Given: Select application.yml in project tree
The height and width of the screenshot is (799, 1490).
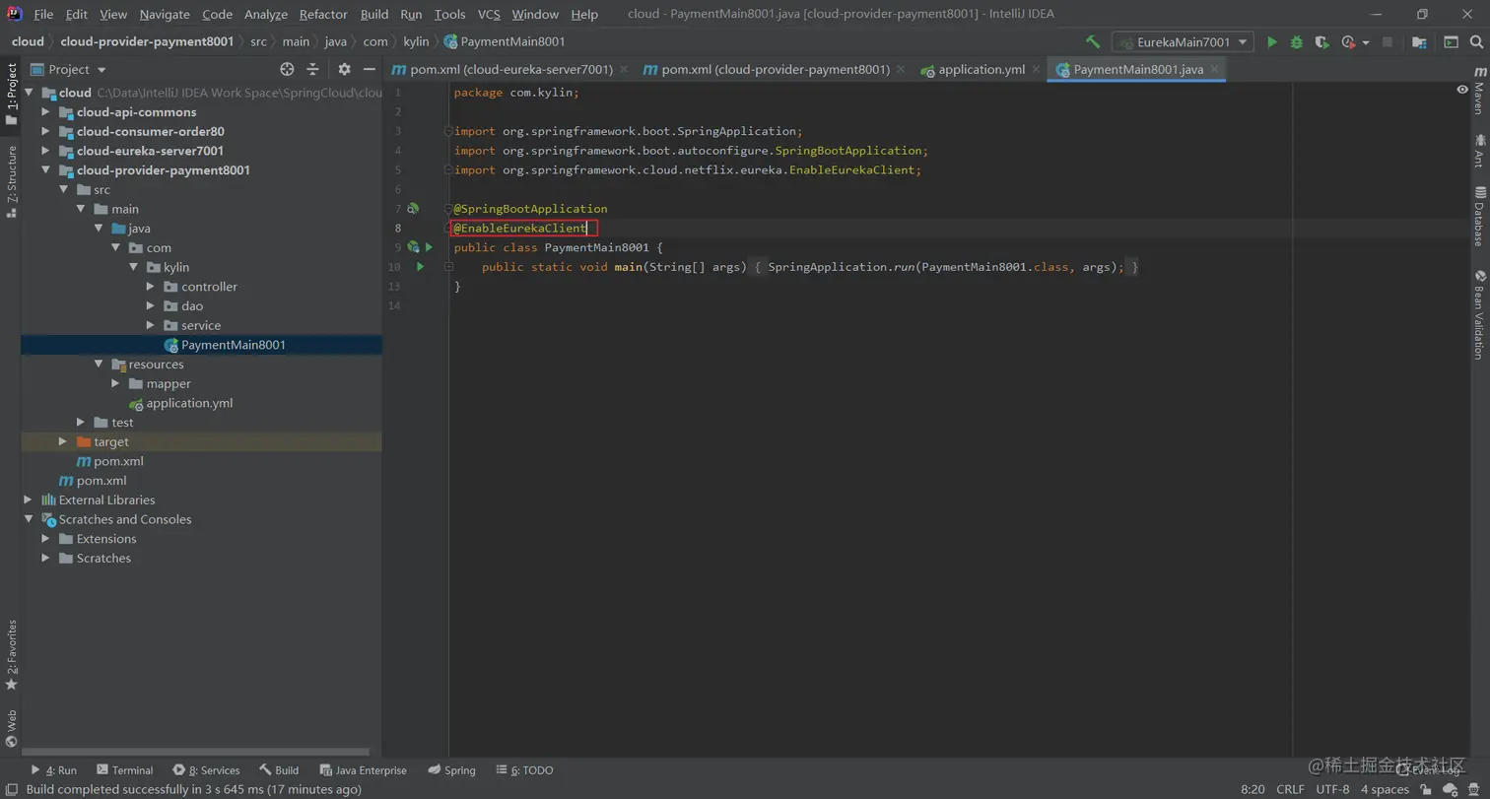Looking at the screenshot, I should [x=189, y=403].
